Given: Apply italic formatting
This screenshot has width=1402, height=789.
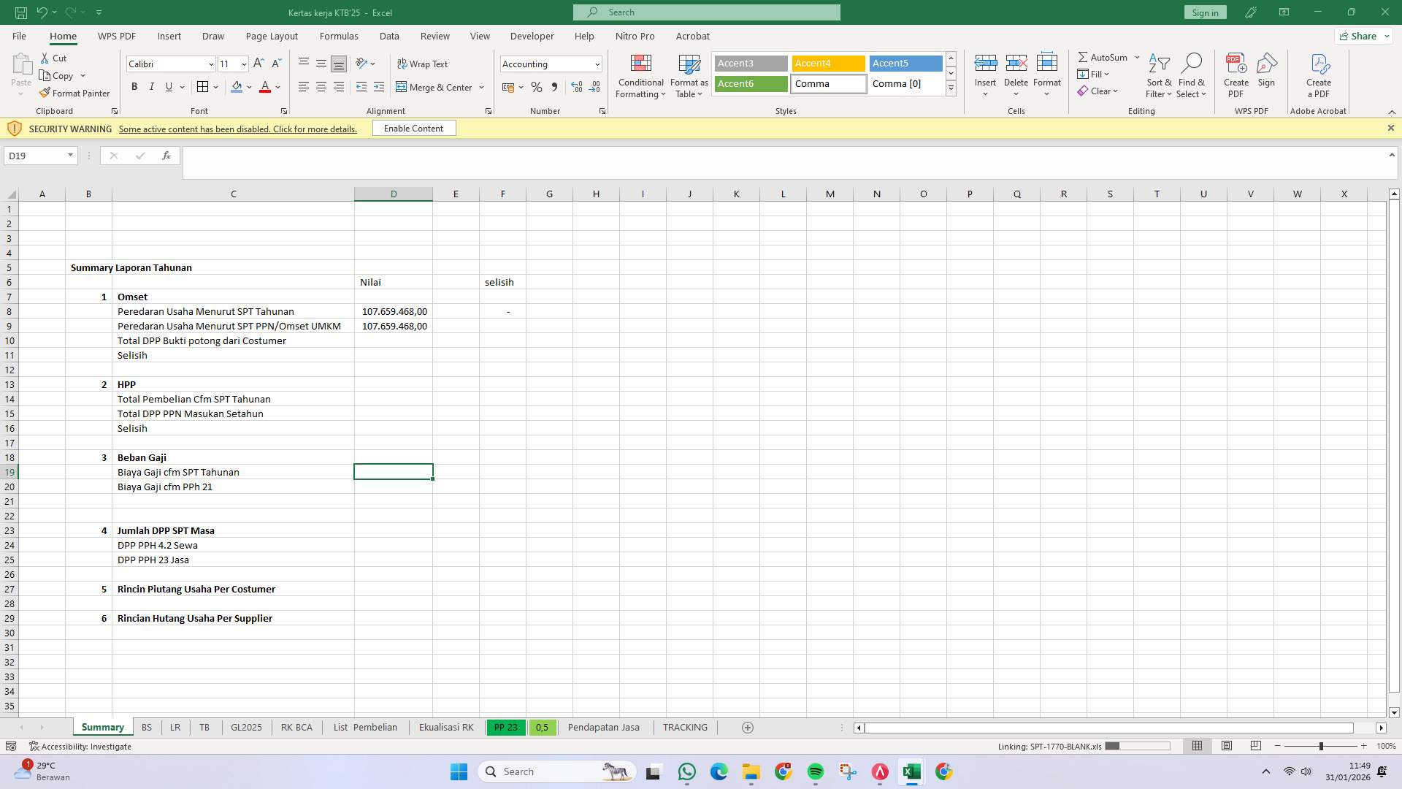Looking at the screenshot, I should [151, 87].
